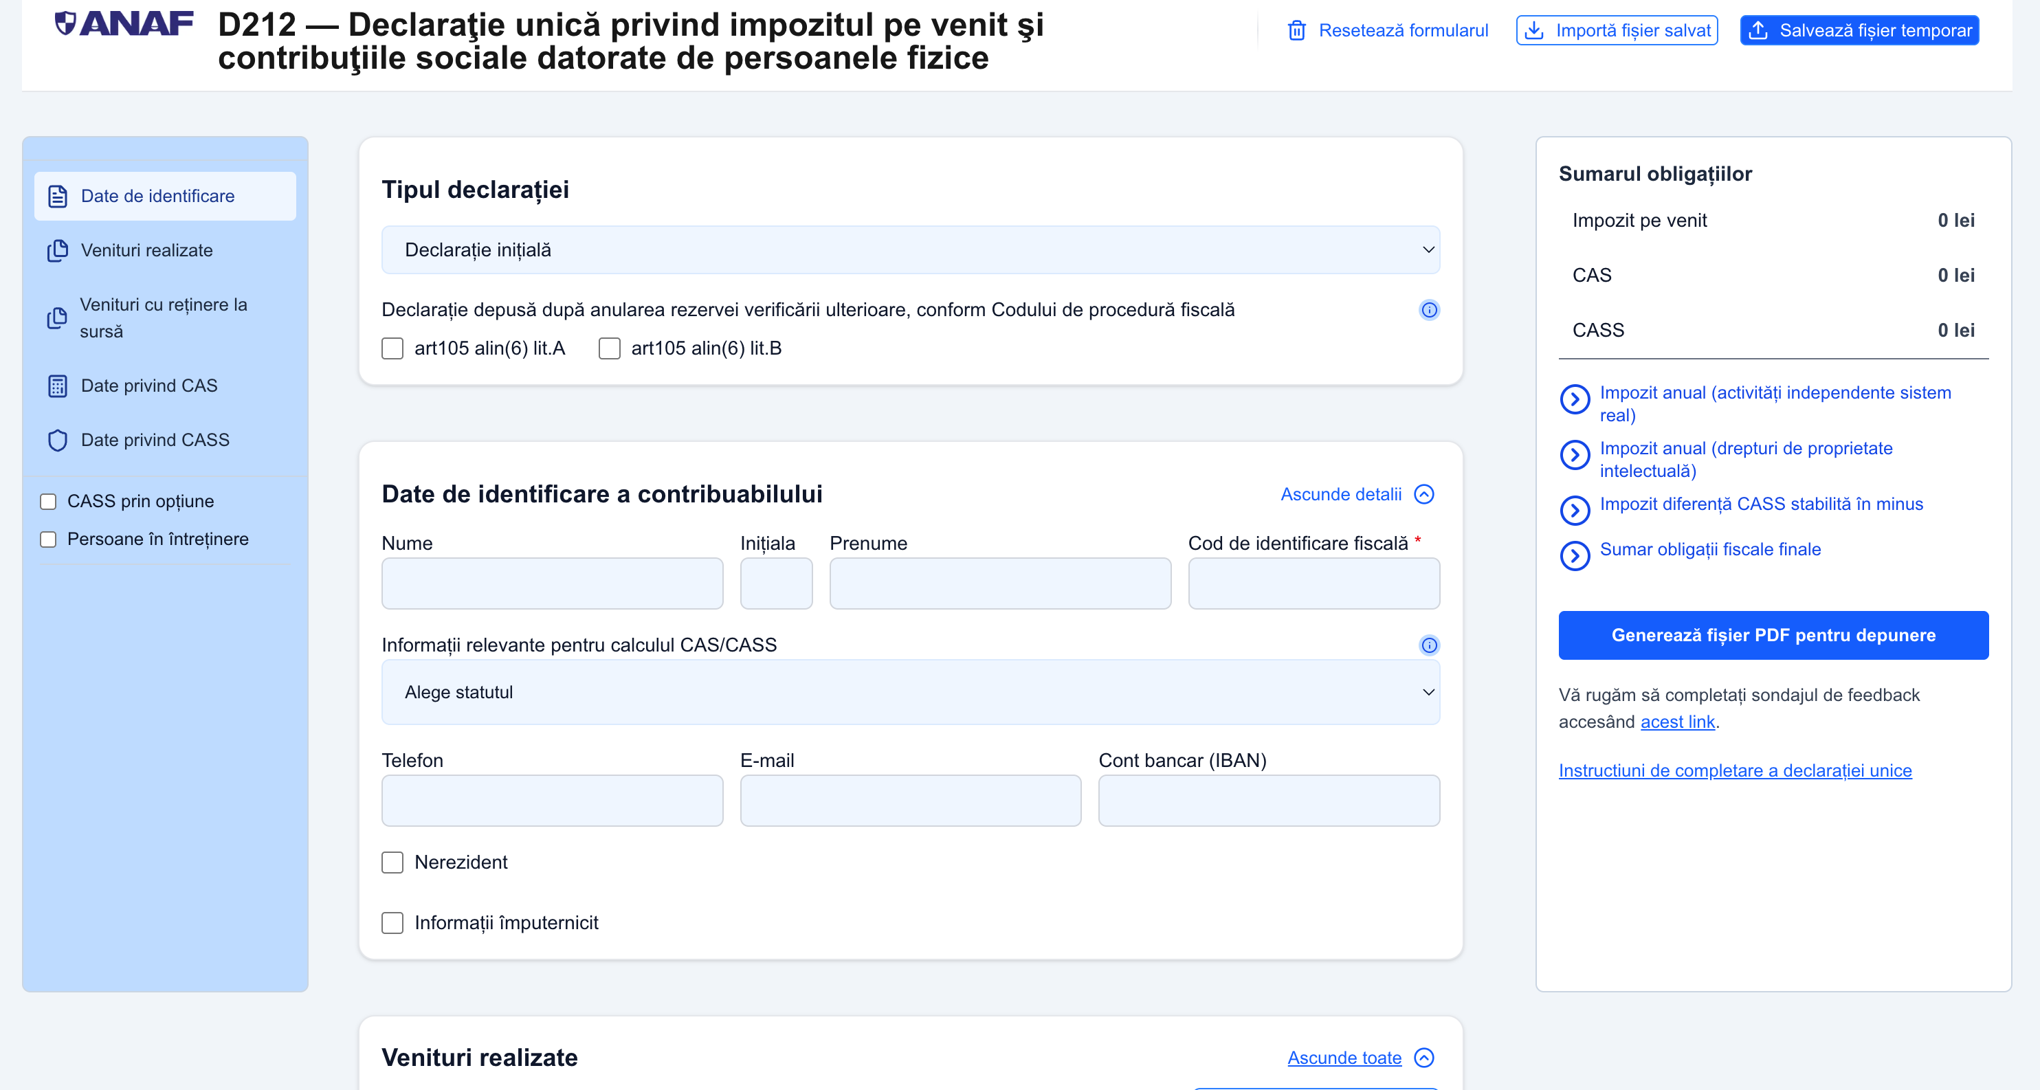
Task: Click the trash icon for Resetează formularul
Action: pyautogui.click(x=1296, y=31)
